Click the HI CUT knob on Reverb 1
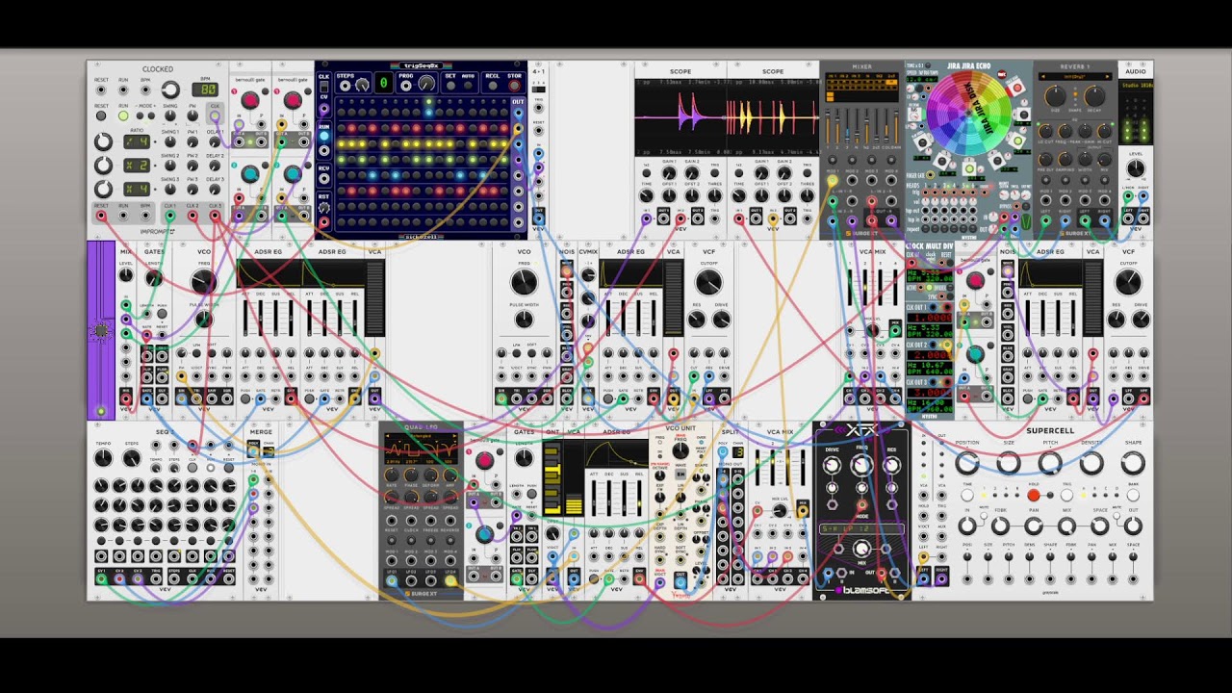 pyautogui.click(x=1105, y=132)
